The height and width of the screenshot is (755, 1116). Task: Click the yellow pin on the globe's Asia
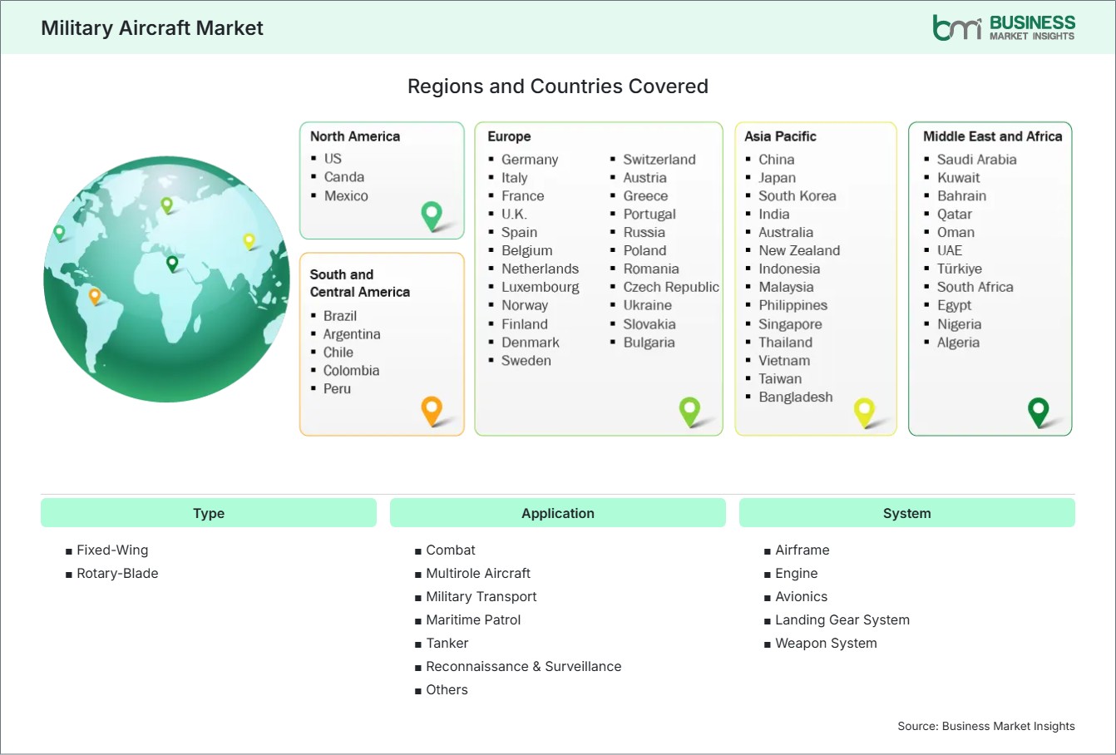[249, 241]
